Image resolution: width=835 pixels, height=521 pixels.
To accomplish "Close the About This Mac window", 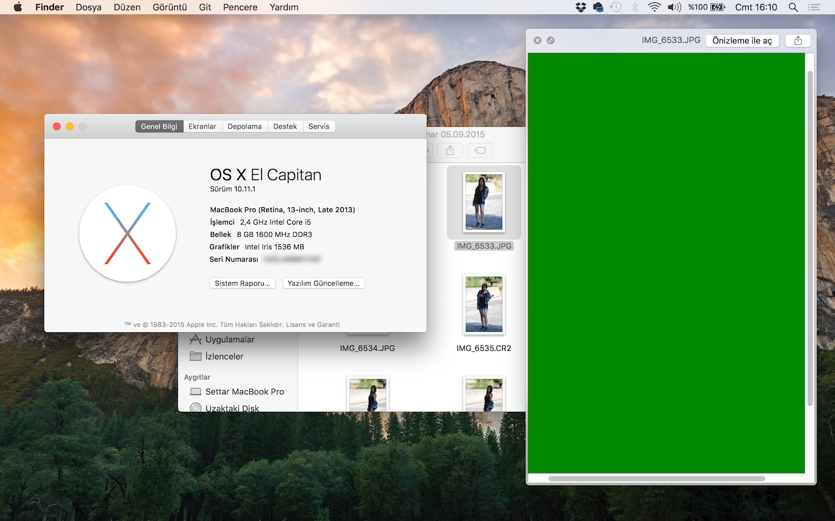I will tap(57, 126).
